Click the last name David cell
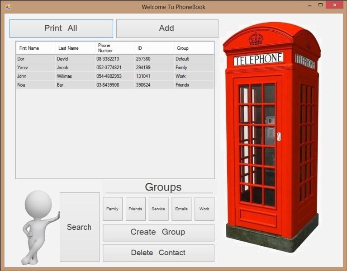Viewport: 347px width, 271px height. pos(75,59)
